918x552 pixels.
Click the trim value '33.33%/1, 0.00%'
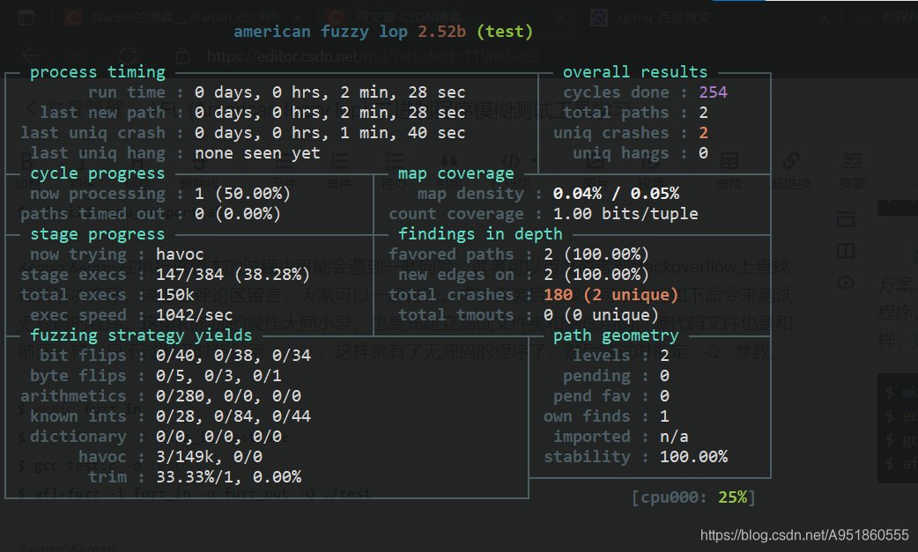[228, 477]
